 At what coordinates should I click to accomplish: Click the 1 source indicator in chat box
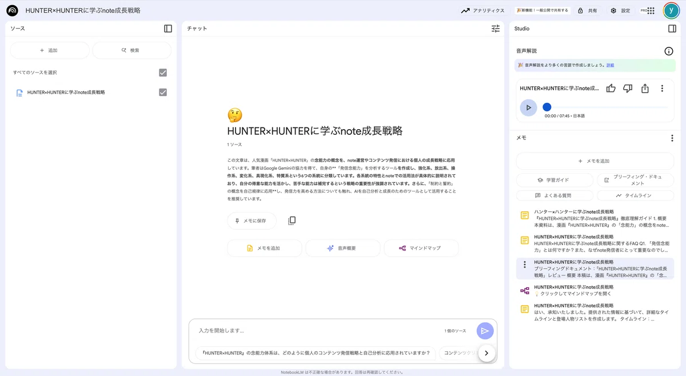[455, 331]
